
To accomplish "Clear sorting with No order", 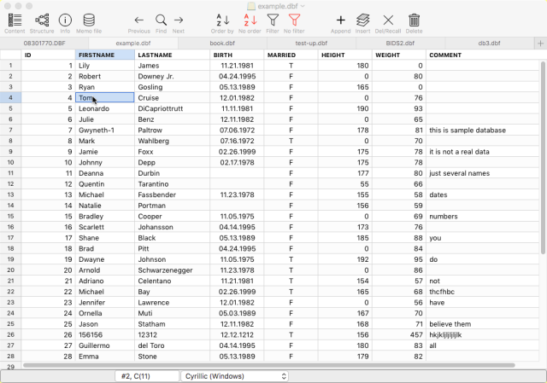I will [x=250, y=20].
